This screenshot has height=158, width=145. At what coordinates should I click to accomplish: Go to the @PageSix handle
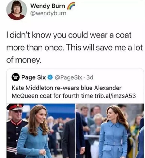(x=69, y=77)
